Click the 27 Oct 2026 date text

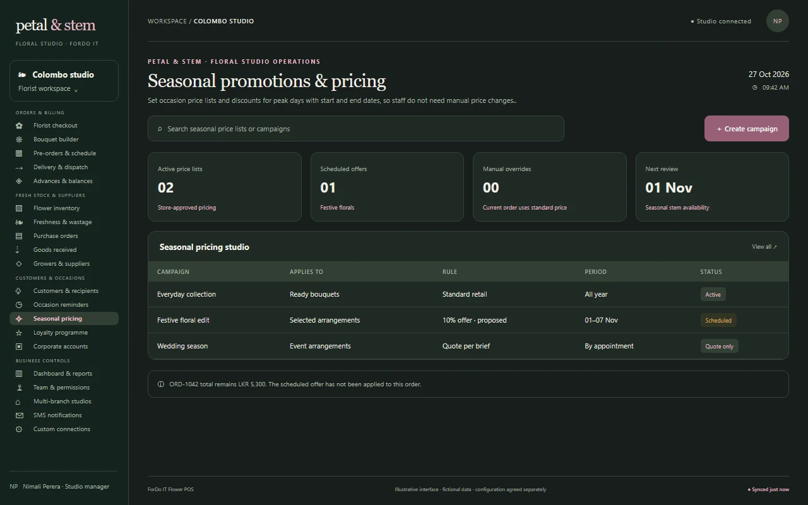pyautogui.click(x=769, y=74)
